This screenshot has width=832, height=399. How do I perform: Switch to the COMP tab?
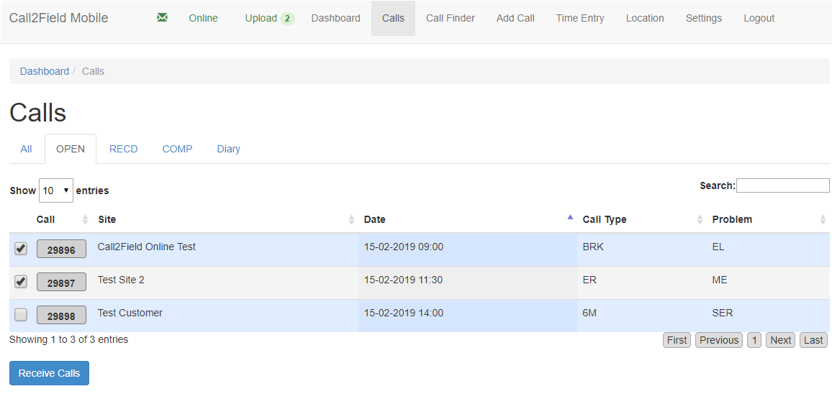pyautogui.click(x=177, y=149)
